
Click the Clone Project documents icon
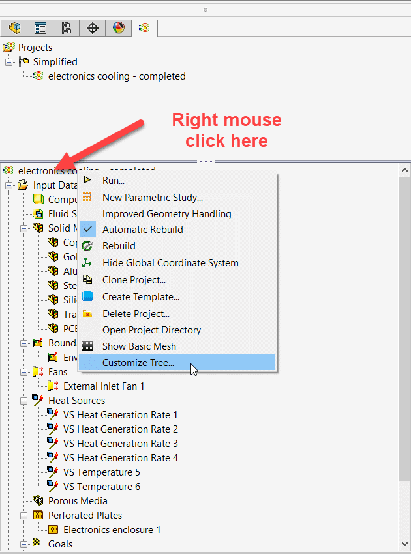[87, 279]
